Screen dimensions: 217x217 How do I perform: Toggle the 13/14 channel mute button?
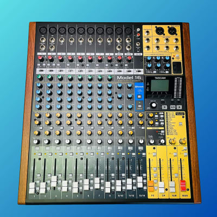(x=141, y=149)
